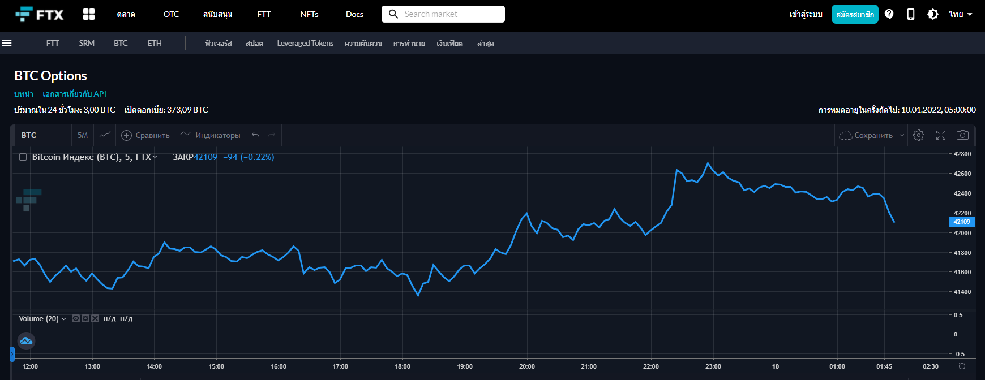Hide the Volume indicator with eye icon
This screenshot has width=985, height=380.
[x=76, y=318]
